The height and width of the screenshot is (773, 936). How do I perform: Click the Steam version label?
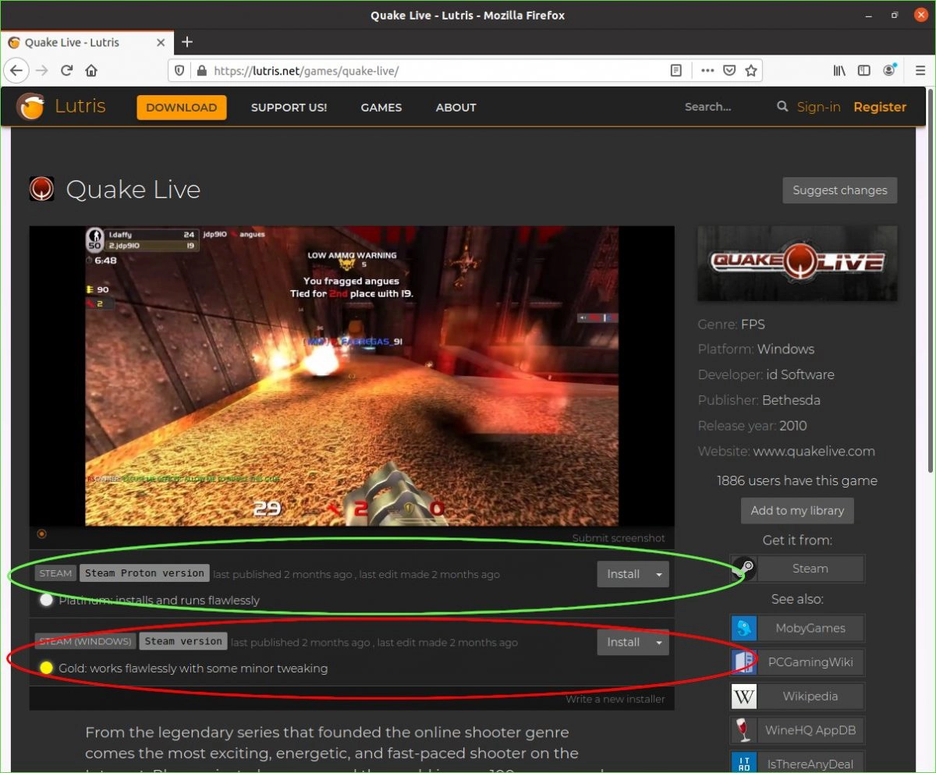point(183,641)
